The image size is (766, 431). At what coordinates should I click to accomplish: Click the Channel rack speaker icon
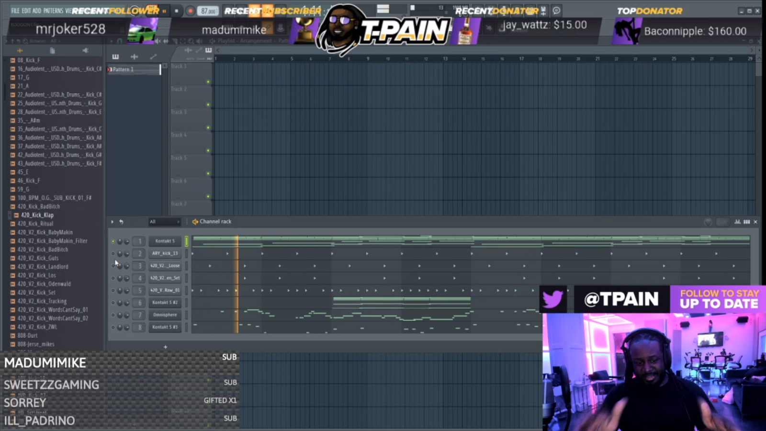click(195, 222)
